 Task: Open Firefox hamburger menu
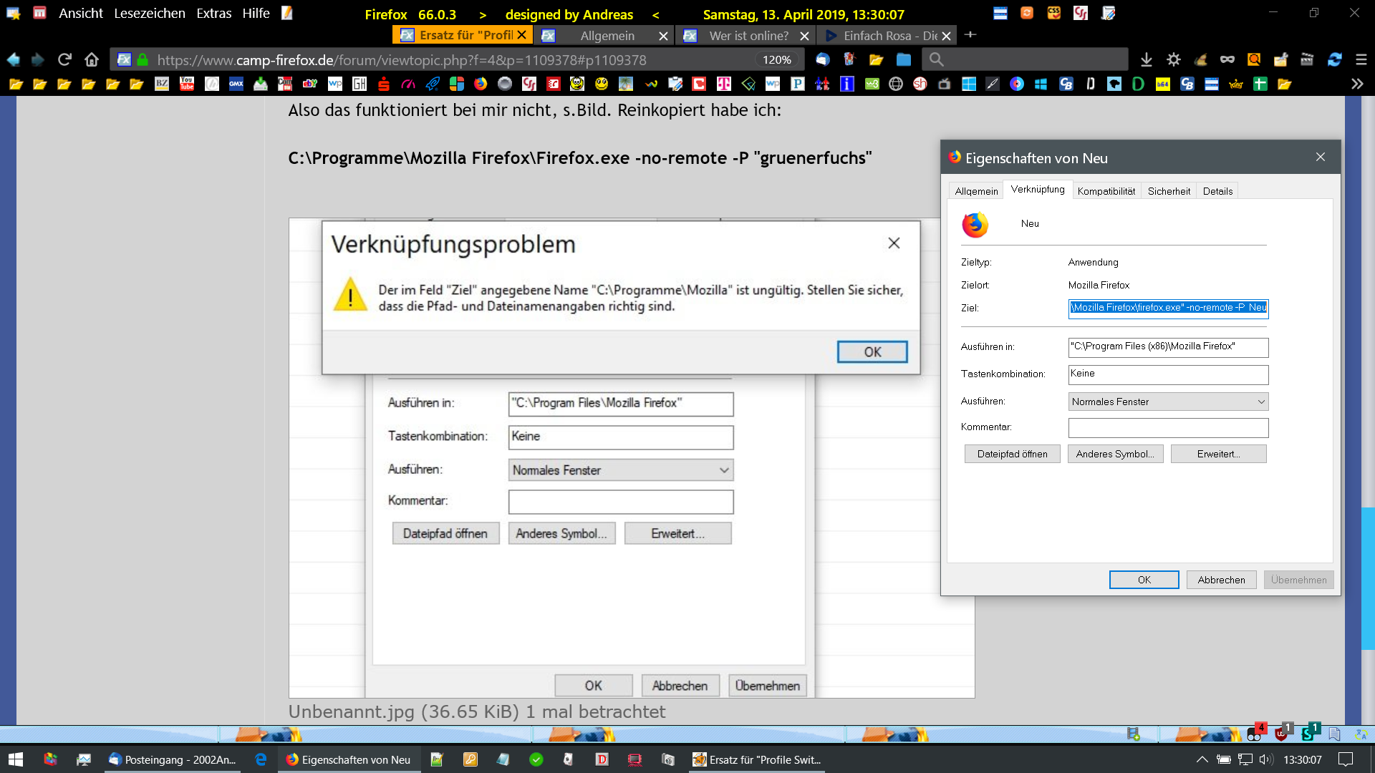tap(1361, 59)
